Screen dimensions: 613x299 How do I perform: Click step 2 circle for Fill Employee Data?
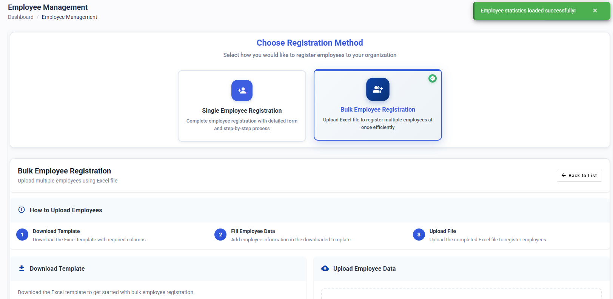pyautogui.click(x=220, y=235)
